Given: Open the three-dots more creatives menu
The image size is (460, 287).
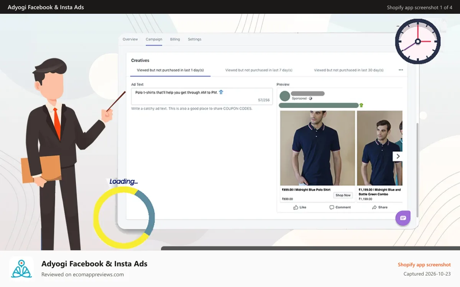Looking at the screenshot, I should 401,70.
